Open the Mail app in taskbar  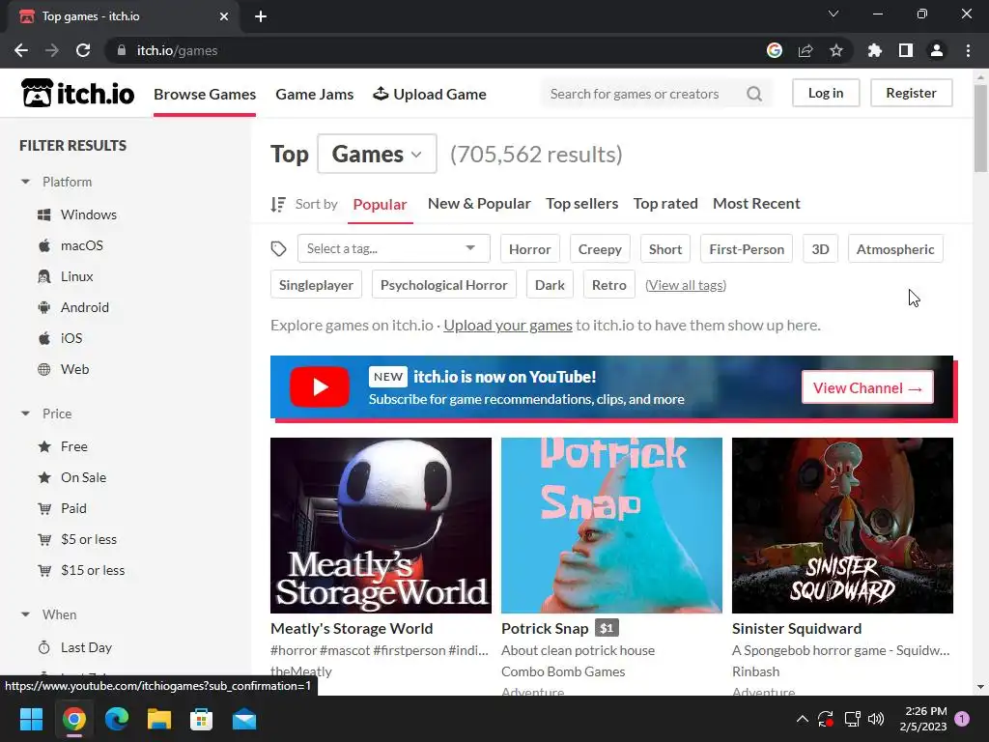pos(244,719)
